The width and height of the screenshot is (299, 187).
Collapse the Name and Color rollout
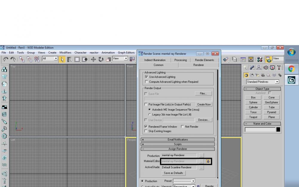pos(262,124)
